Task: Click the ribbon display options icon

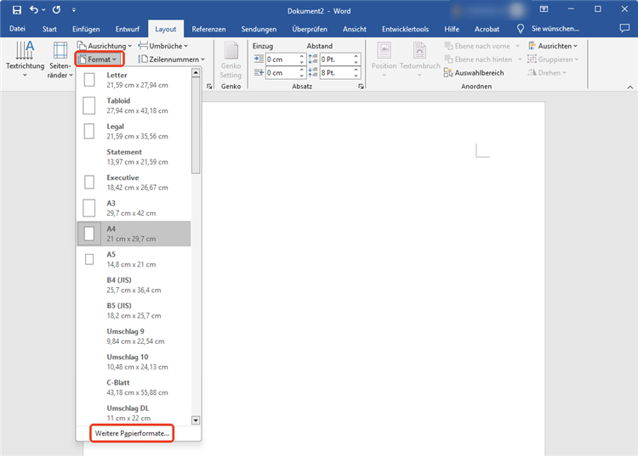Action: tap(544, 9)
